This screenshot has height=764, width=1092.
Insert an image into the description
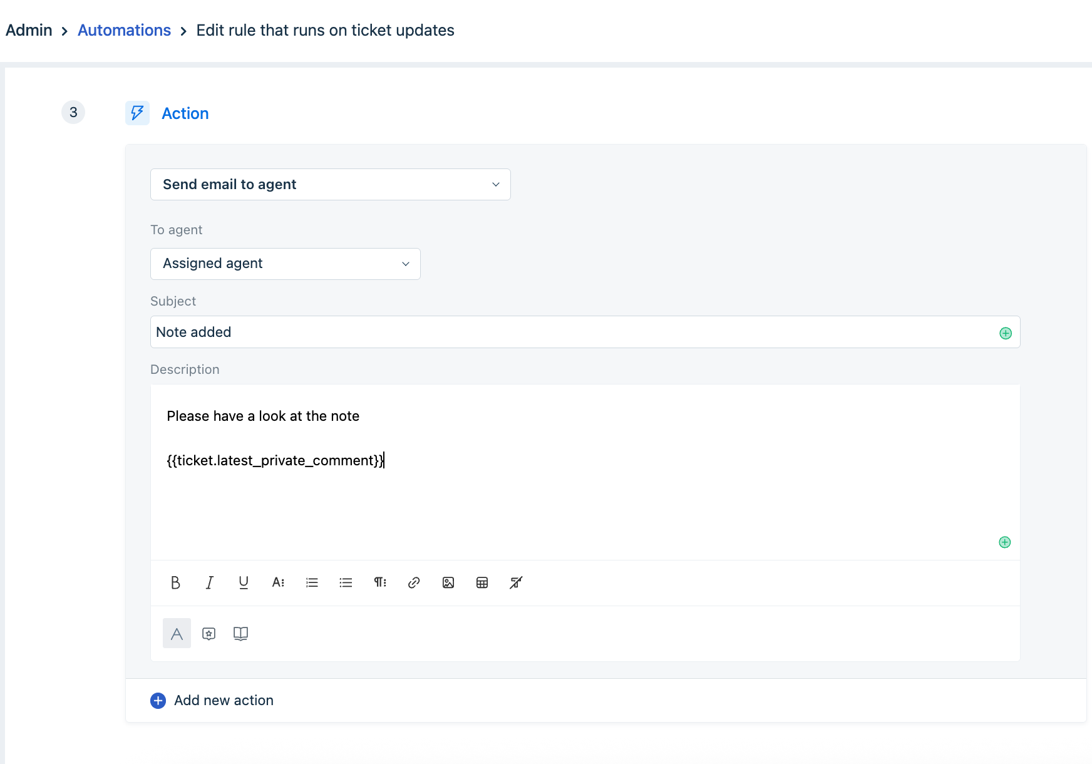pos(448,582)
